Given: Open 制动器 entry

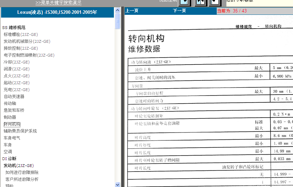Looking at the screenshot, I should tap(10, 117).
